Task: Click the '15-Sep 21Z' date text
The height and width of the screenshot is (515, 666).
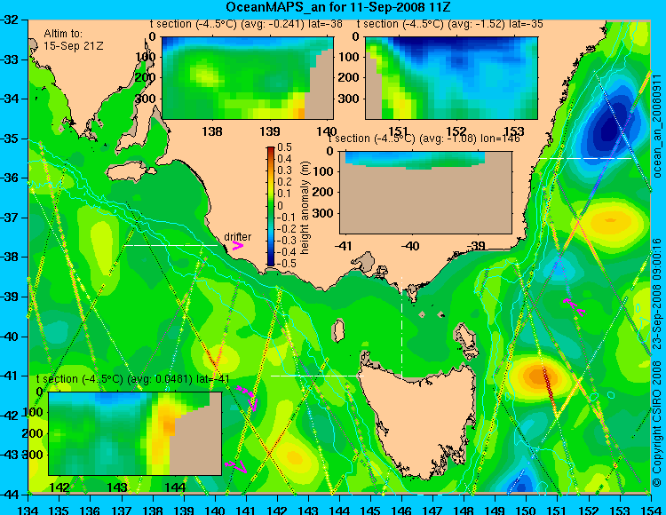Action: pos(73,46)
